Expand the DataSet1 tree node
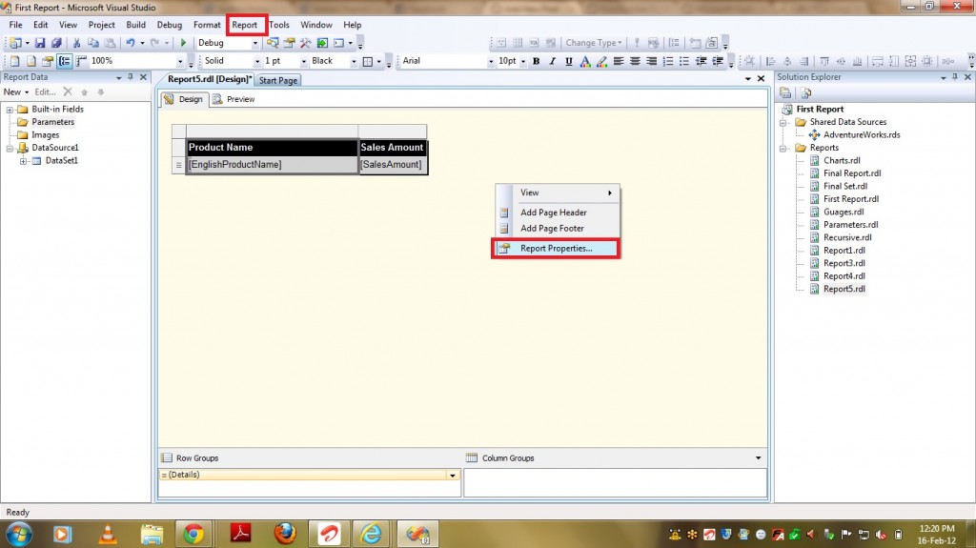976x548 pixels. click(x=23, y=161)
